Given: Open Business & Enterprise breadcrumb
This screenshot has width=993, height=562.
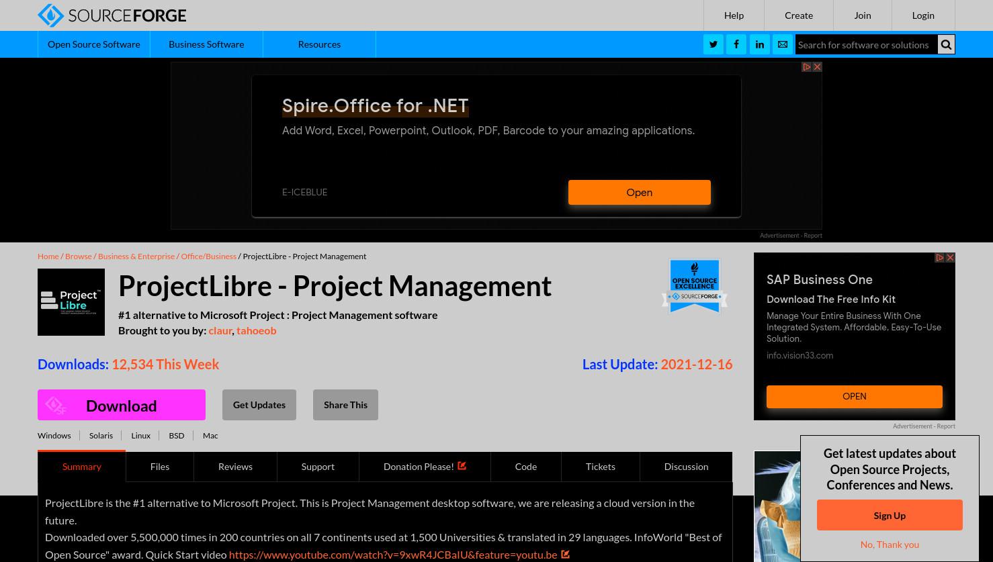Looking at the screenshot, I should 136,256.
